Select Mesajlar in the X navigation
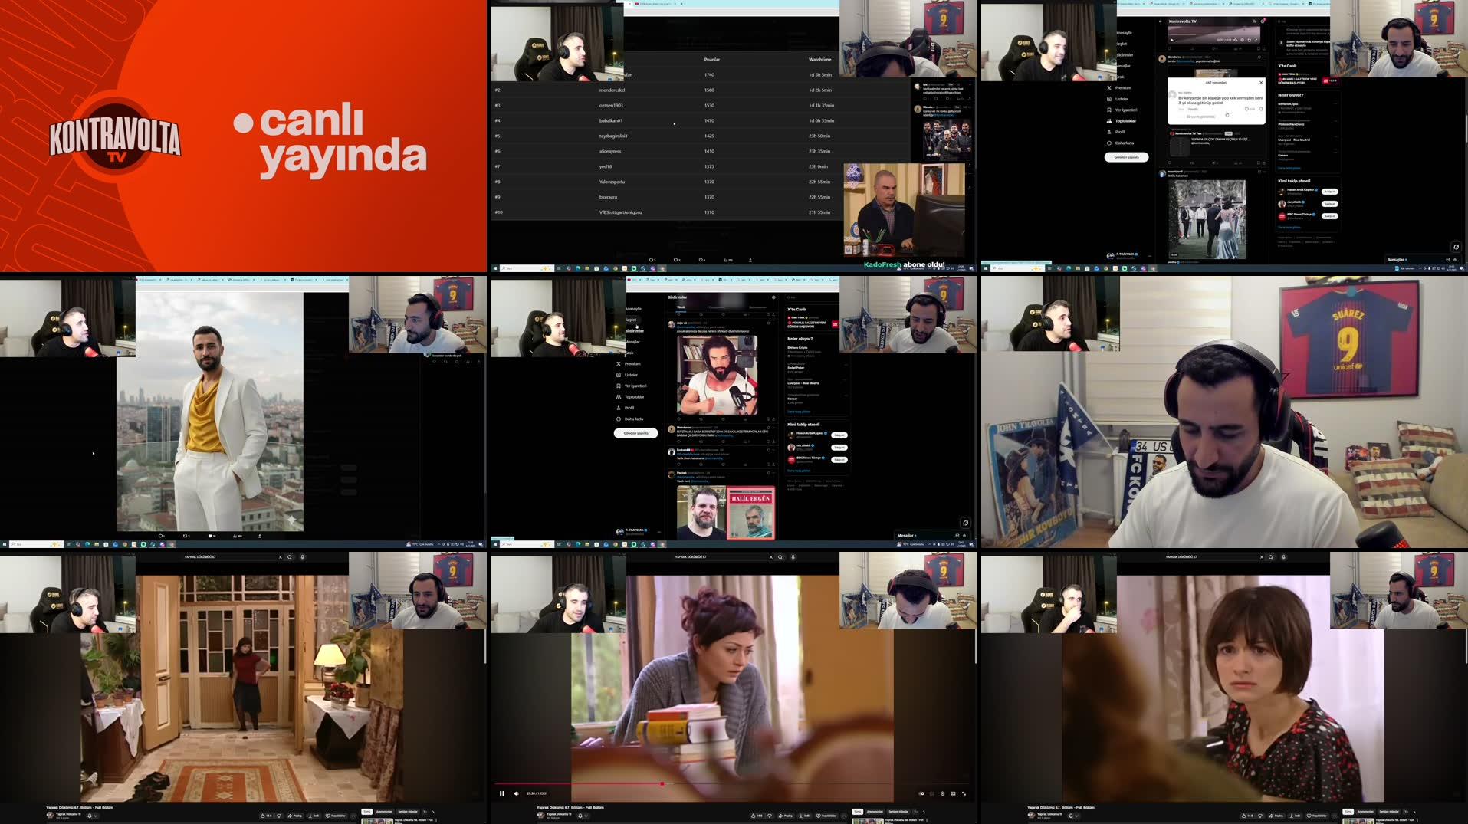Image resolution: width=1468 pixels, height=824 pixels. pos(632,342)
